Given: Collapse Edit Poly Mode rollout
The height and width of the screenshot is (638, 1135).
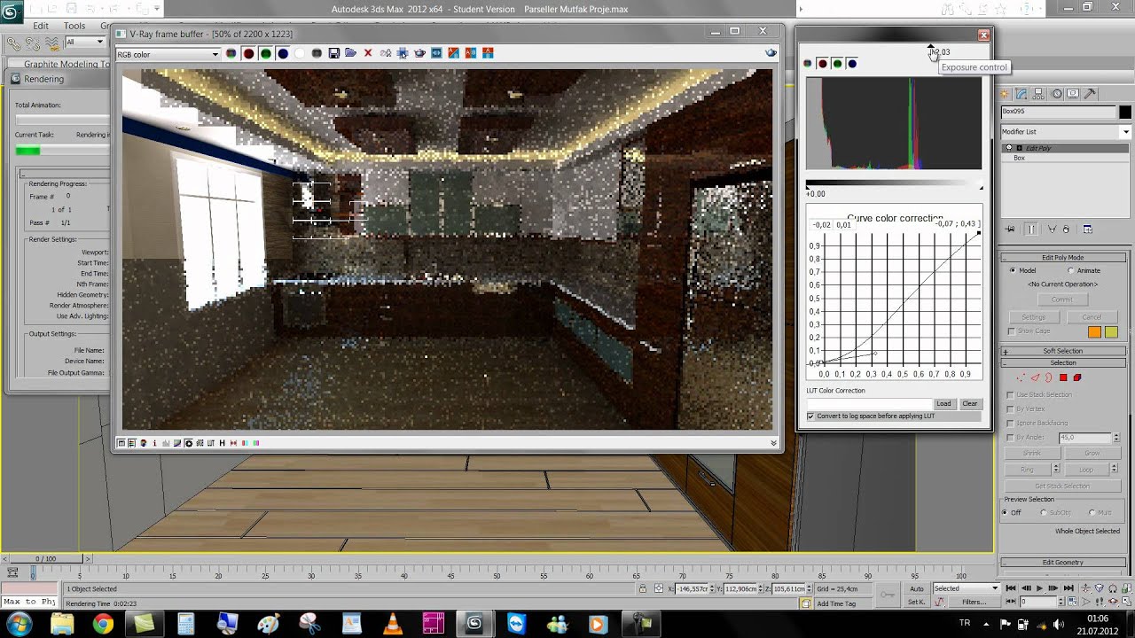Looking at the screenshot, I should [1062, 257].
